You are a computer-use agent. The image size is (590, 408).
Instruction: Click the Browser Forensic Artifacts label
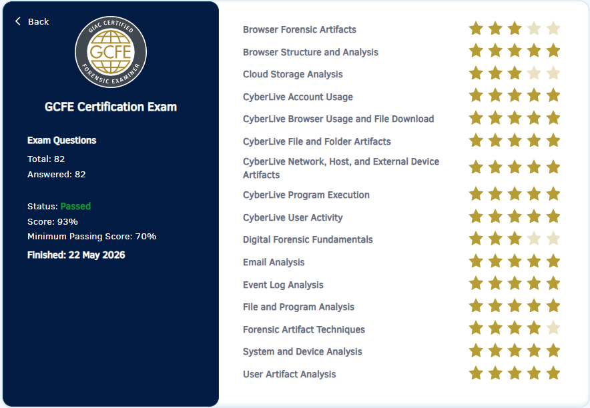tap(300, 30)
